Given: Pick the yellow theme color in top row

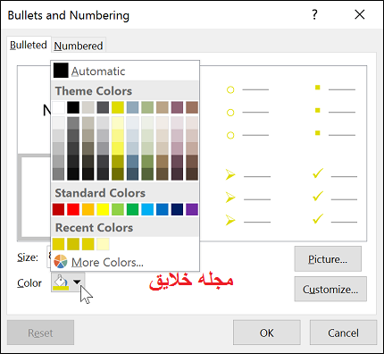Looking at the screenshot, I should click(x=118, y=107).
